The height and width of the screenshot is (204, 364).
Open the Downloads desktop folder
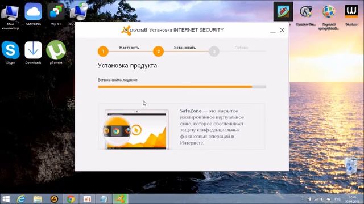tap(33, 53)
